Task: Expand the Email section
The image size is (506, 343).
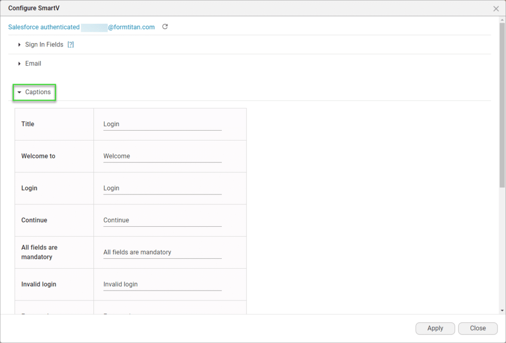Action: pos(33,63)
